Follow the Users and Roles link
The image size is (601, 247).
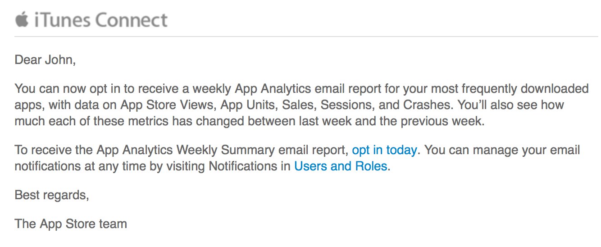(341, 166)
